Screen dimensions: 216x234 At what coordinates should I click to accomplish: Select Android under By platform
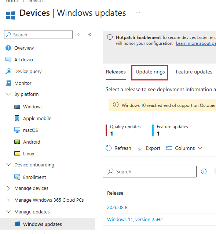32,142
